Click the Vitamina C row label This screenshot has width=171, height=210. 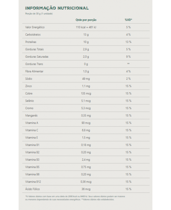[31, 130]
